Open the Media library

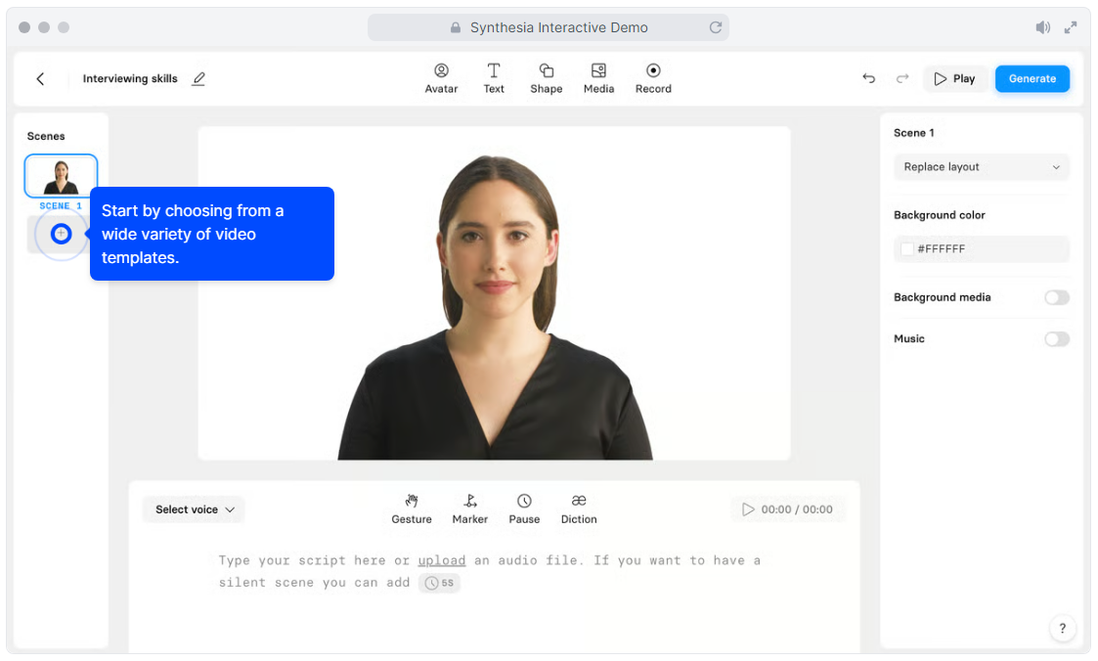[x=598, y=78]
